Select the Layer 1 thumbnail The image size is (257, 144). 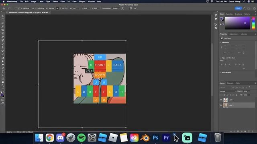(x=226, y=100)
